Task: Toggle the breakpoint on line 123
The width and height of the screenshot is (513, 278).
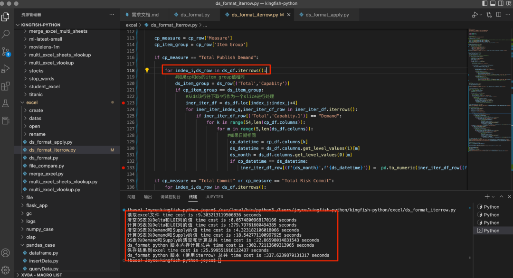Action: point(123,103)
